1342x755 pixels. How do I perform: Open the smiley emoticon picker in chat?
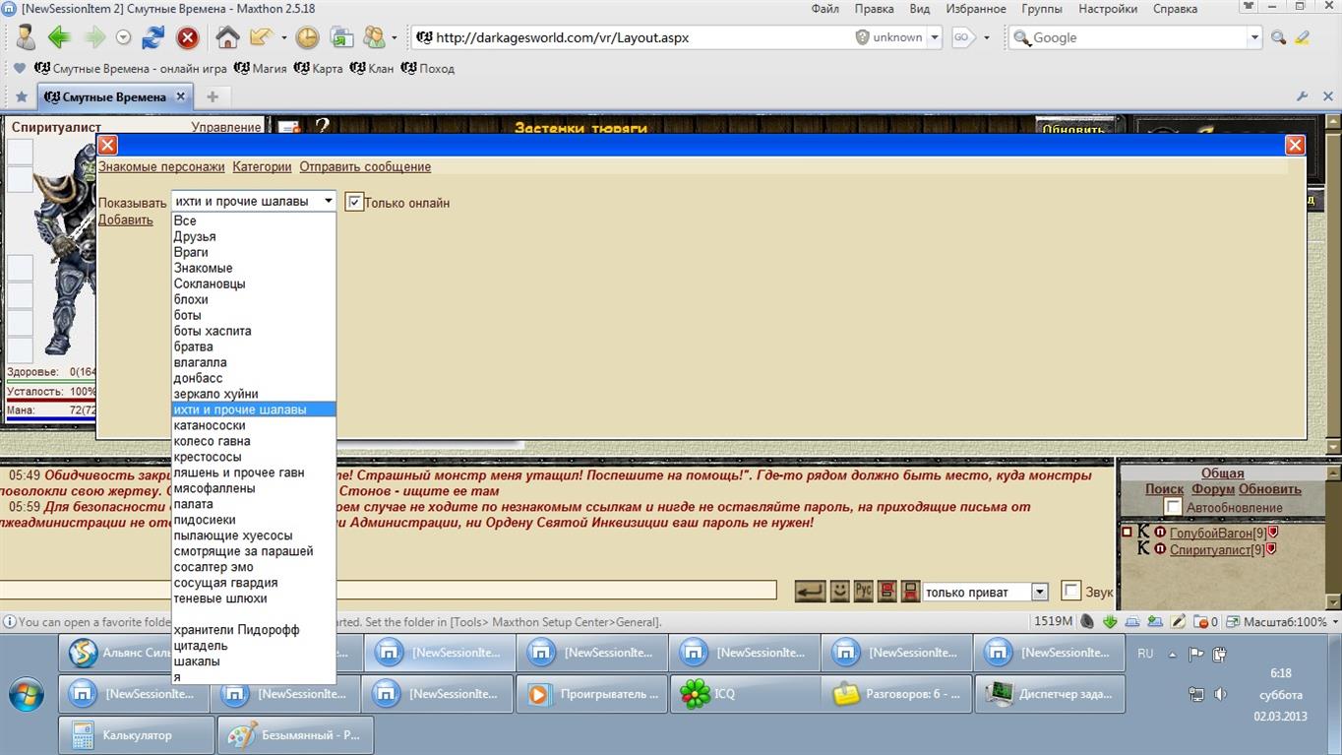[839, 591]
